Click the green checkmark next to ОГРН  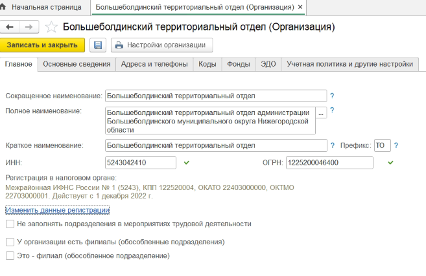[x=391, y=162]
